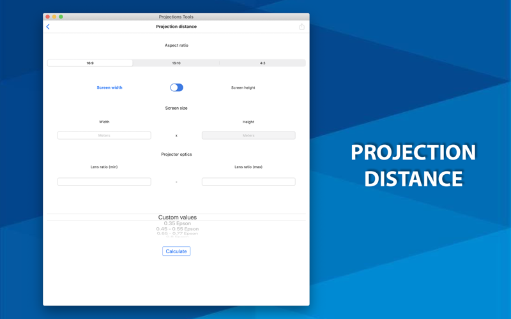Toggle the Screen width/height switch
Screen dimensions: 511x319
(177, 87)
